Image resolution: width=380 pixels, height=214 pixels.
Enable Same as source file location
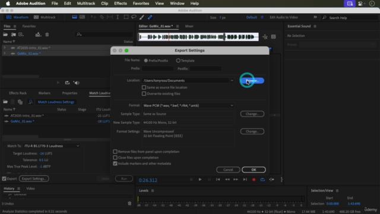144,87
